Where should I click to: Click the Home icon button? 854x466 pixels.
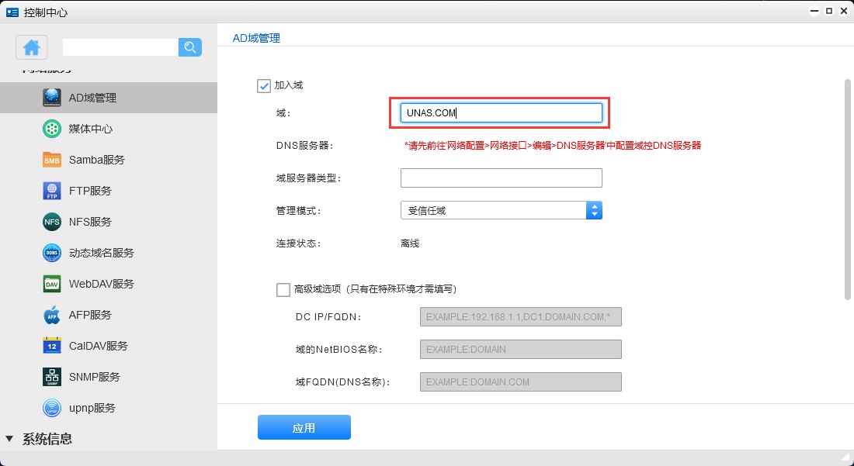tap(32, 47)
